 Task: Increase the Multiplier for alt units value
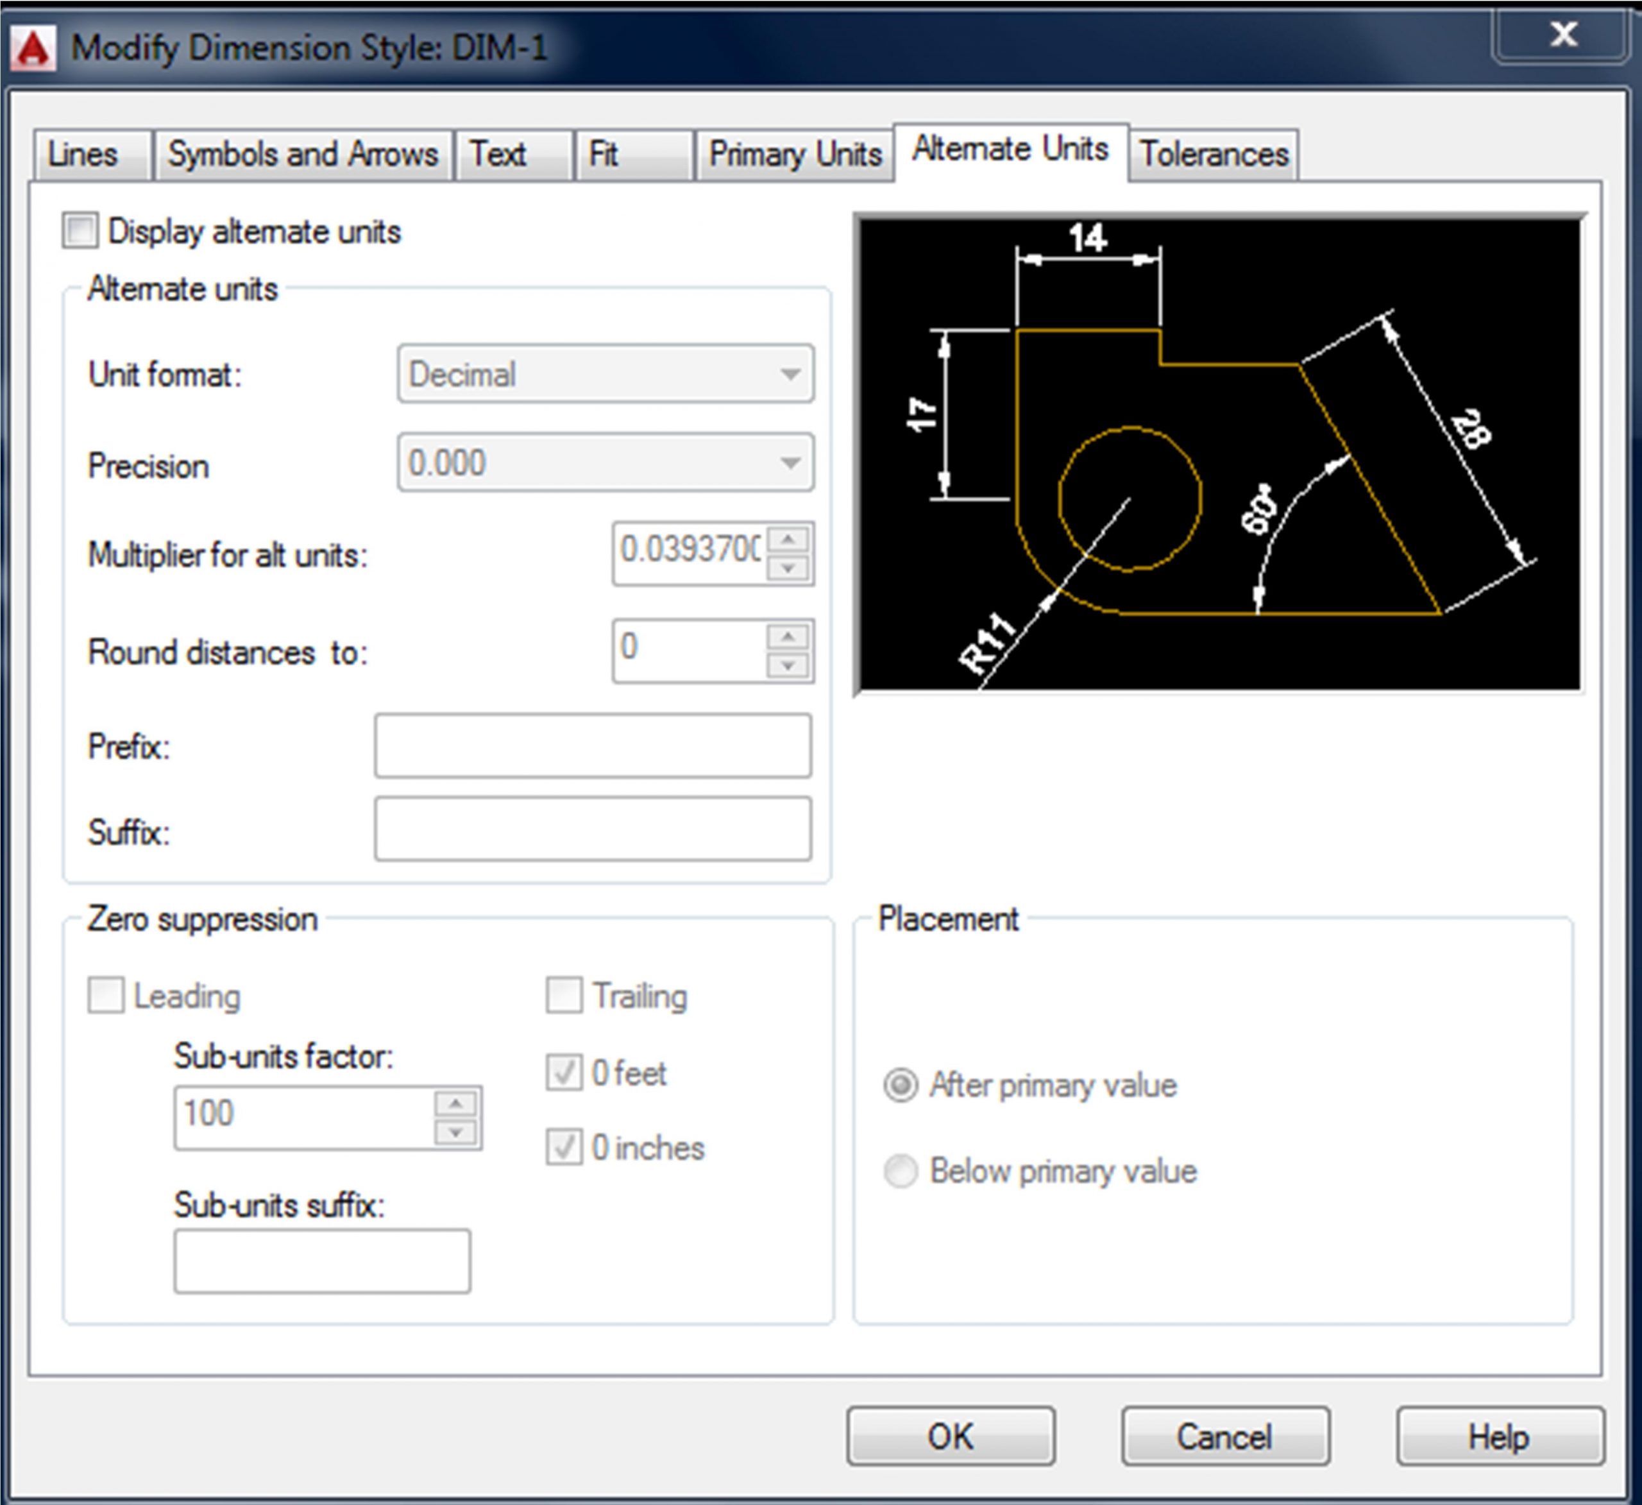[788, 539]
